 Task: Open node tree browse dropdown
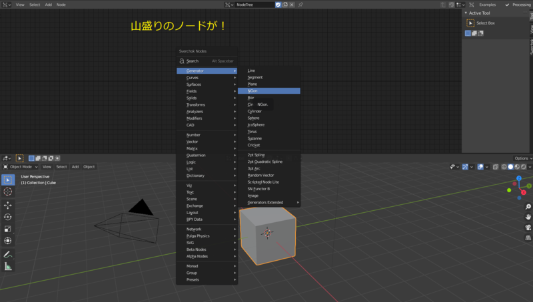[x=229, y=5]
